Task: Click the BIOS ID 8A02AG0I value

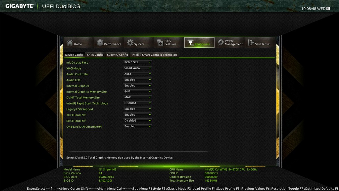Action: [105, 181]
